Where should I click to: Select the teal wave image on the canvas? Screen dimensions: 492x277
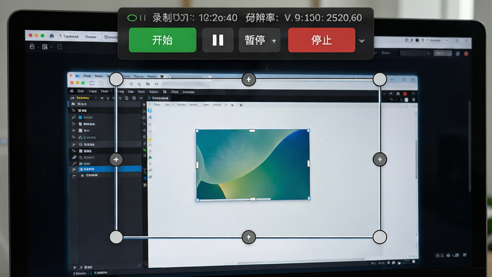tap(253, 164)
